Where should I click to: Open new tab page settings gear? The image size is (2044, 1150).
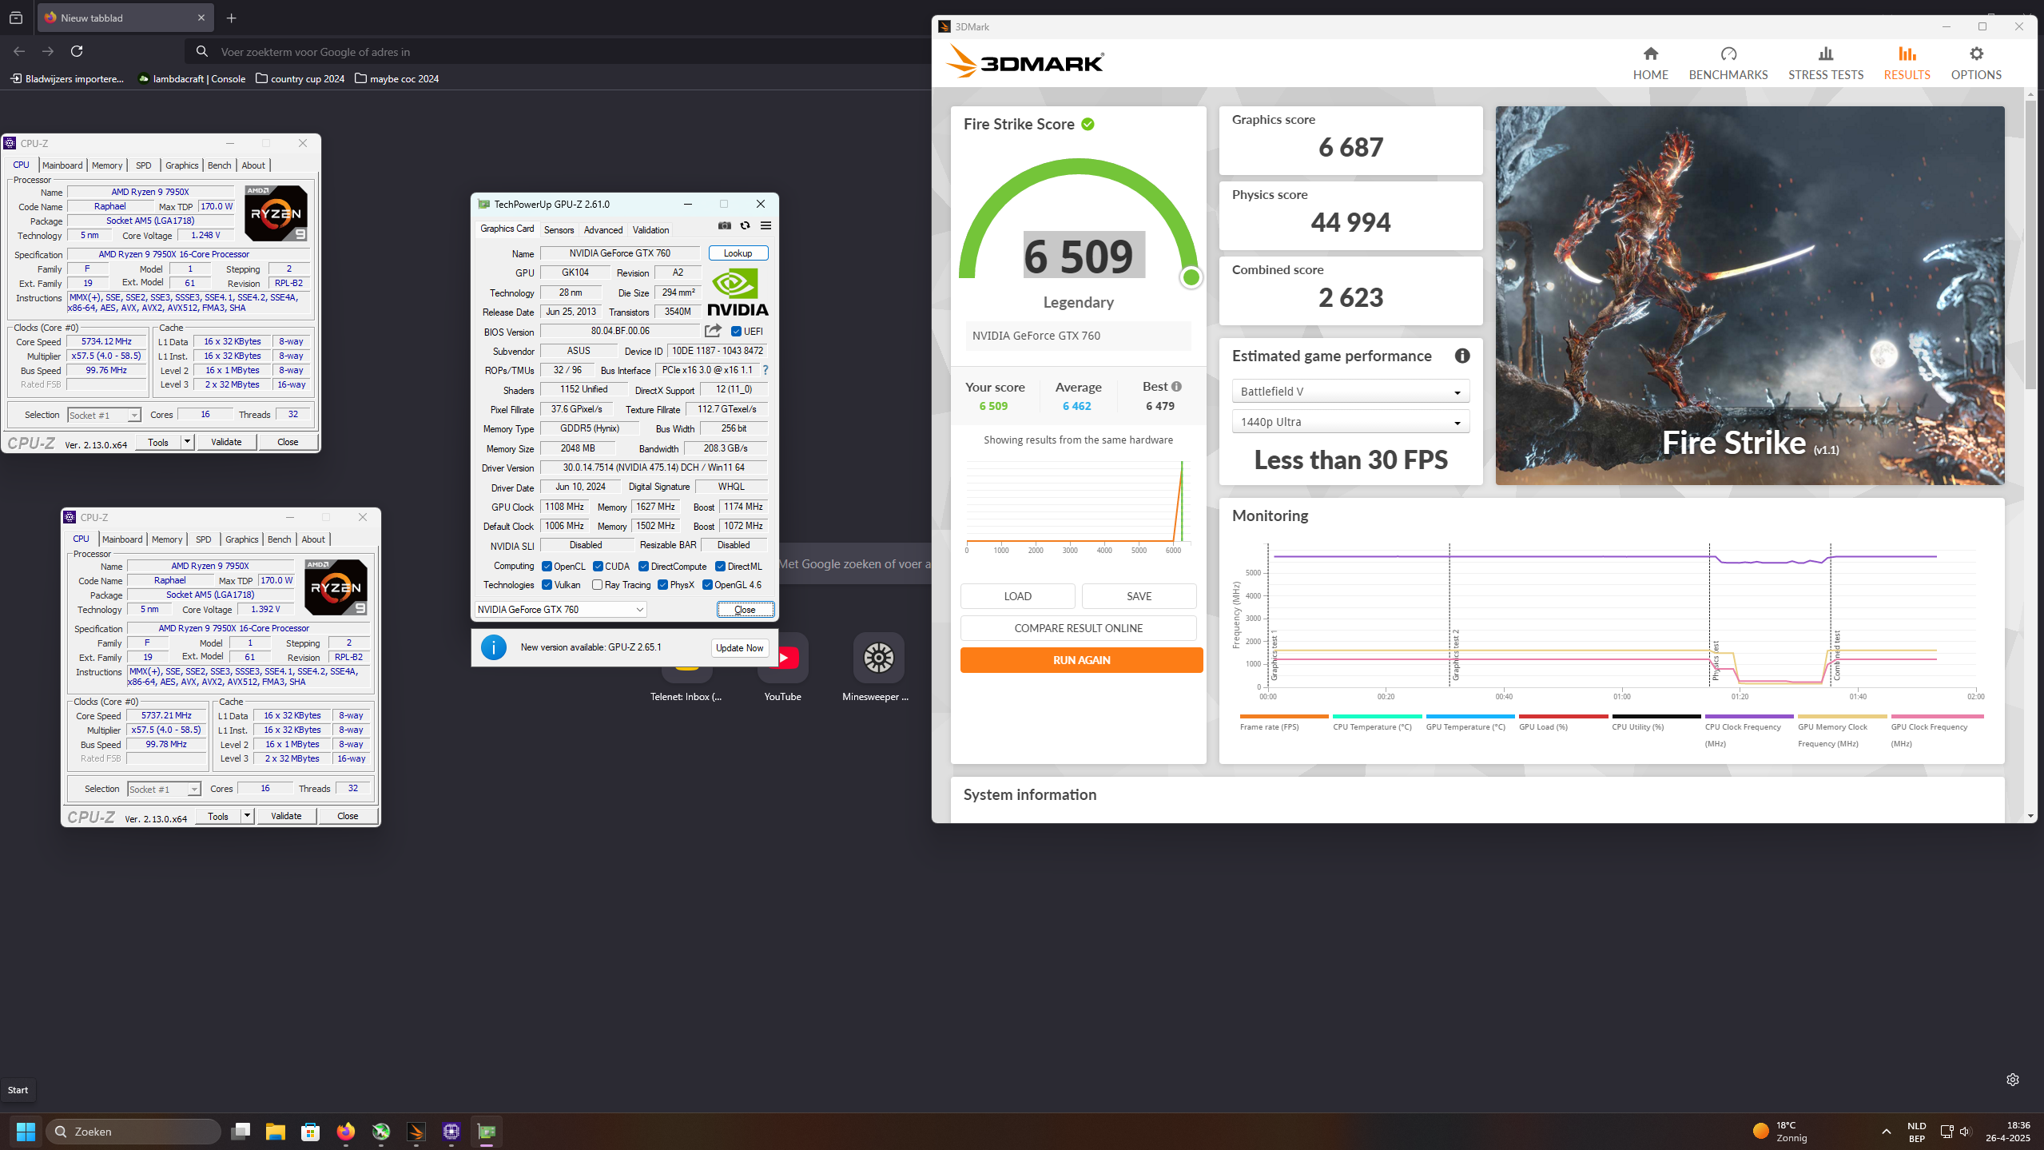click(x=2012, y=1080)
